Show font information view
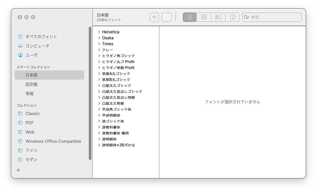317x192 pixels. click(233, 17)
